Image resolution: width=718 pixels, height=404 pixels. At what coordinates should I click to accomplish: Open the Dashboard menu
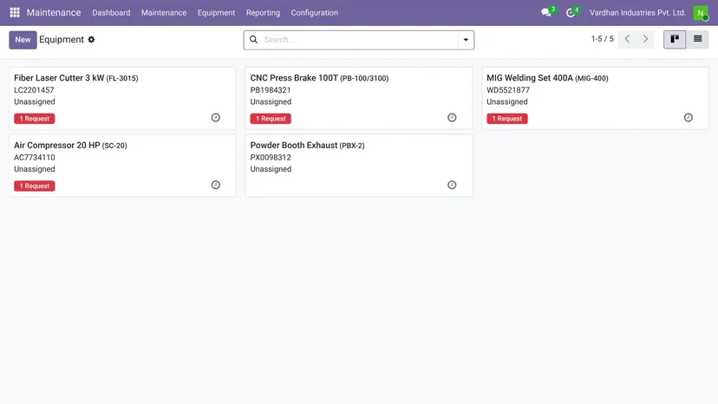pyautogui.click(x=111, y=13)
